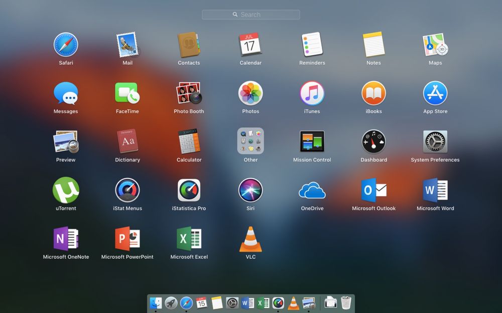
Task: Click the Launchpad Search field
Action: pos(250,15)
